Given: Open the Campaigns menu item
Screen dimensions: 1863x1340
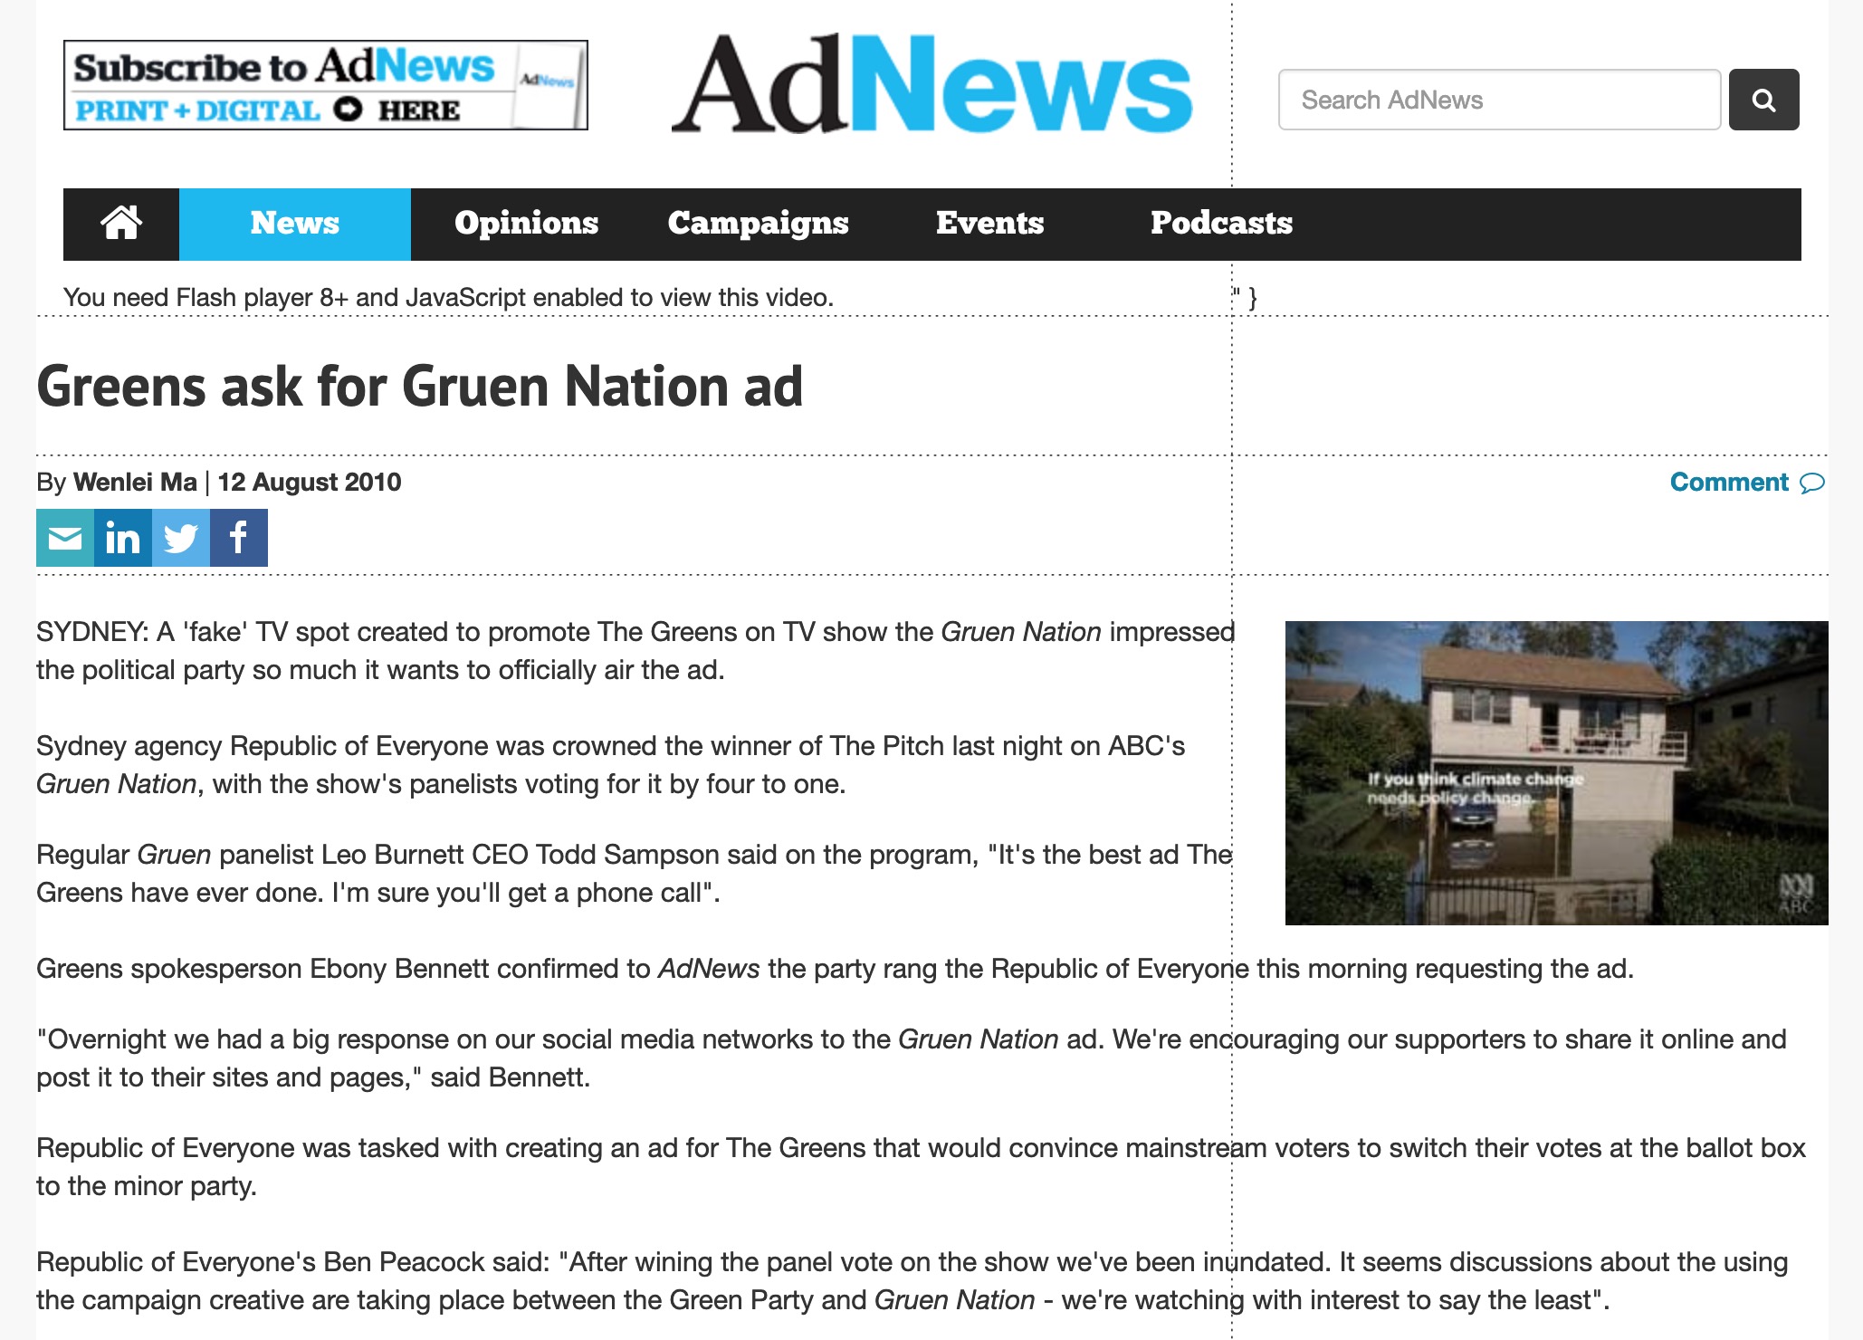Looking at the screenshot, I should (x=759, y=224).
